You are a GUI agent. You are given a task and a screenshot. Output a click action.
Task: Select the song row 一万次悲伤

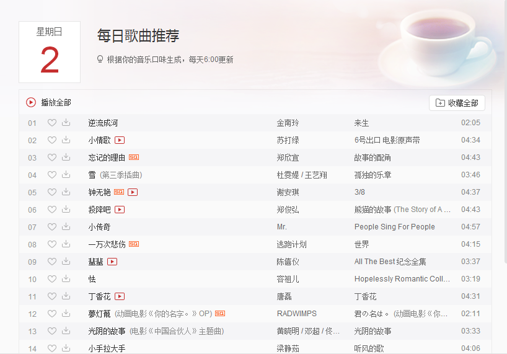click(x=255, y=244)
